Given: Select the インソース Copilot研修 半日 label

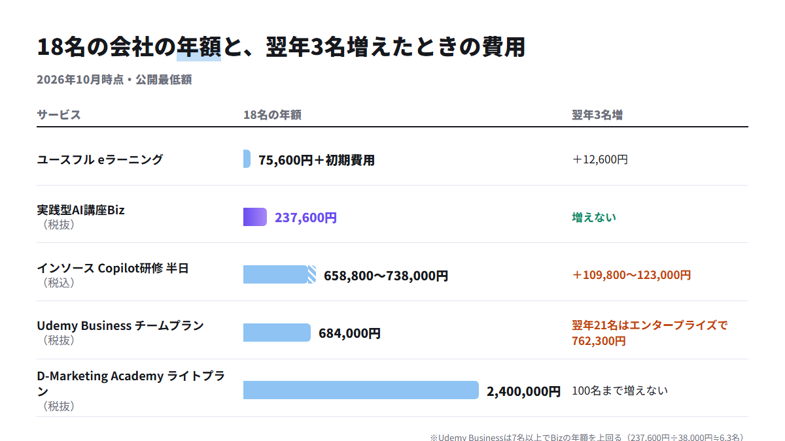Looking at the screenshot, I should pyautogui.click(x=113, y=268).
